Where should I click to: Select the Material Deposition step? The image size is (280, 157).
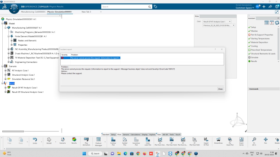pos(258,42)
